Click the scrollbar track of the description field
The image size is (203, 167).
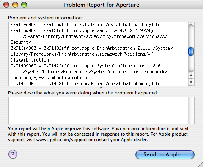[191, 110]
